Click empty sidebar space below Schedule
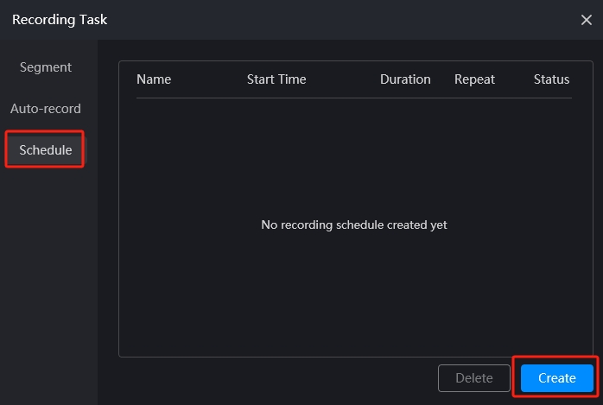603x405 pixels. 49,284
